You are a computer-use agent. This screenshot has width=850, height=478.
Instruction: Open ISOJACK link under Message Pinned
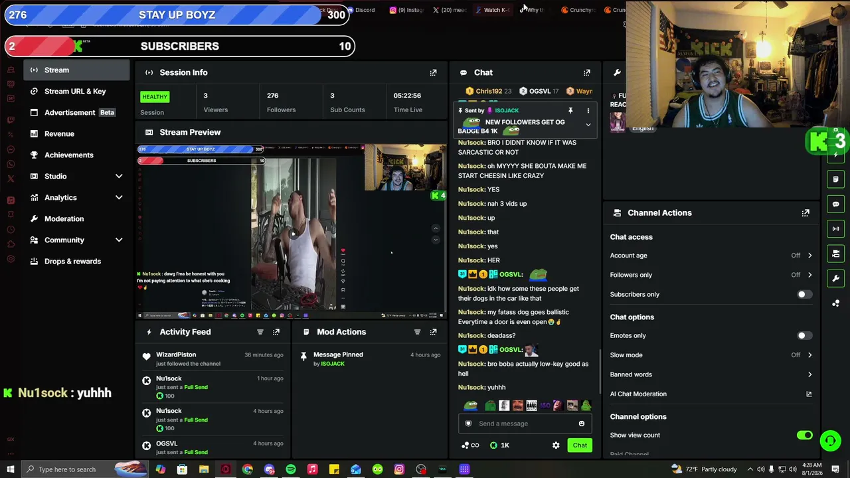333,364
